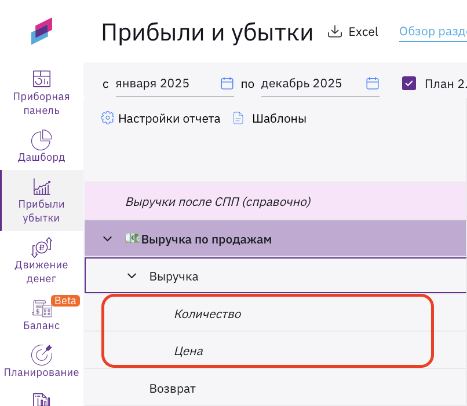
Task: Open the Баланс calculator icon
Action: (x=42, y=308)
